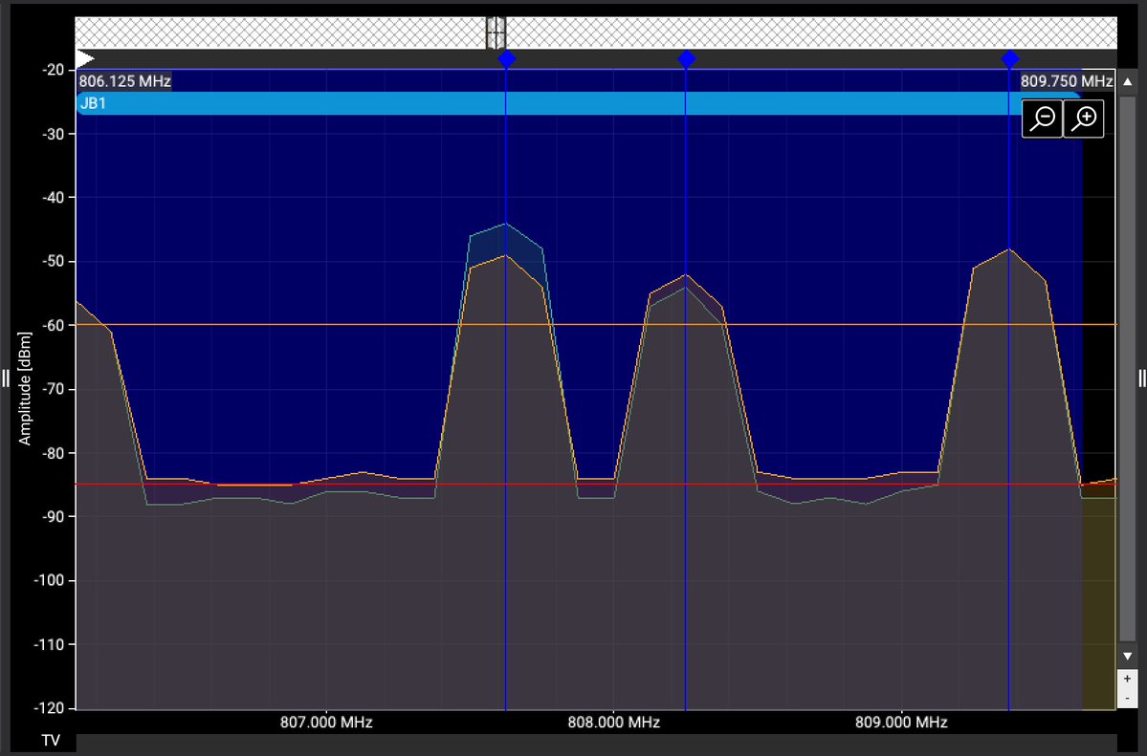1147x756 pixels.
Task: Click the Amplitude [dBm] axis title
Action: tap(25, 388)
